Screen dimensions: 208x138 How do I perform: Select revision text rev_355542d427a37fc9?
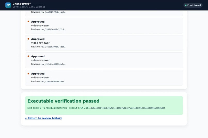tap(53, 29)
